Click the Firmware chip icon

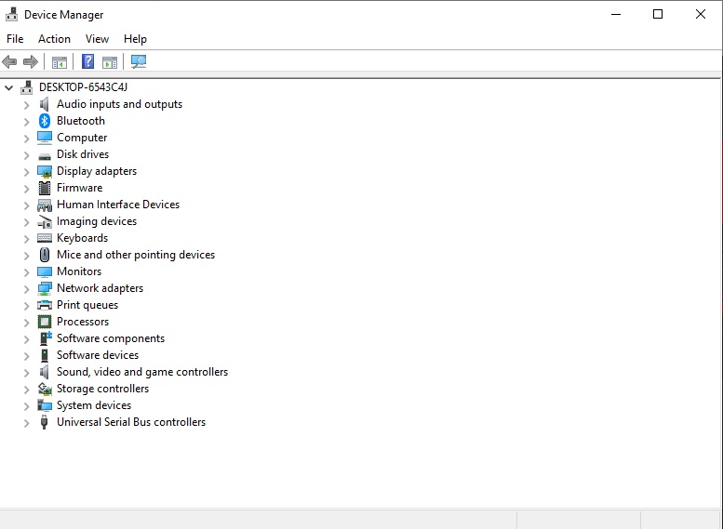[x=45, y=188]
